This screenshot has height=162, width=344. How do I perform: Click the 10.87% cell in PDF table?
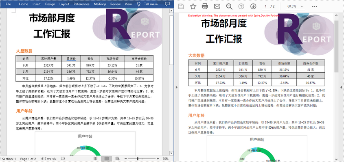pyautogui.click(x=311, y=83)
